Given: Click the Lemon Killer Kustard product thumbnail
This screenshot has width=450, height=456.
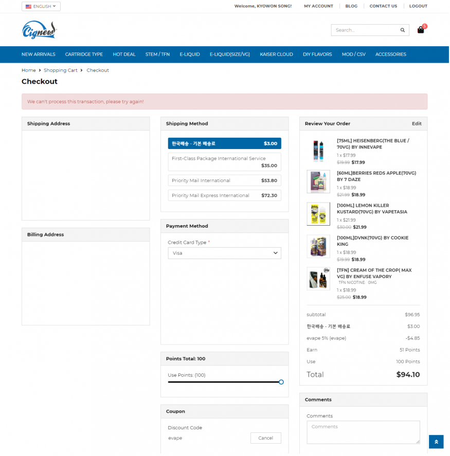Looking at the screenshot, I should (319, 214).
